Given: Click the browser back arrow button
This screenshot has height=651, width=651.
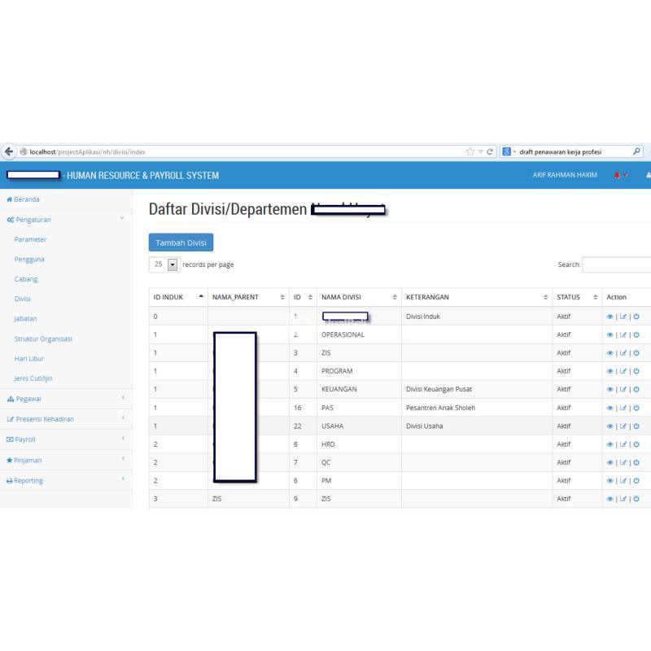Looking at the screenshot, I should coord(10,151).
